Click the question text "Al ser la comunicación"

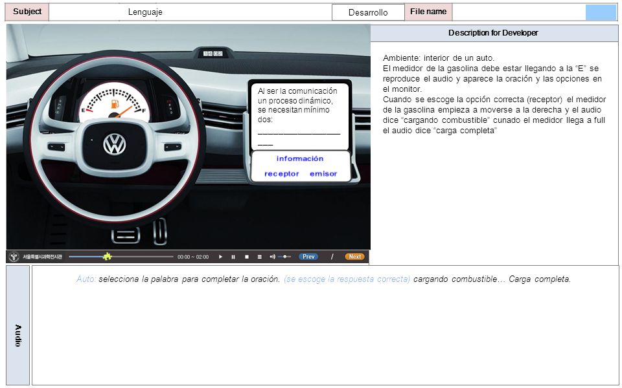pos(297,91)
